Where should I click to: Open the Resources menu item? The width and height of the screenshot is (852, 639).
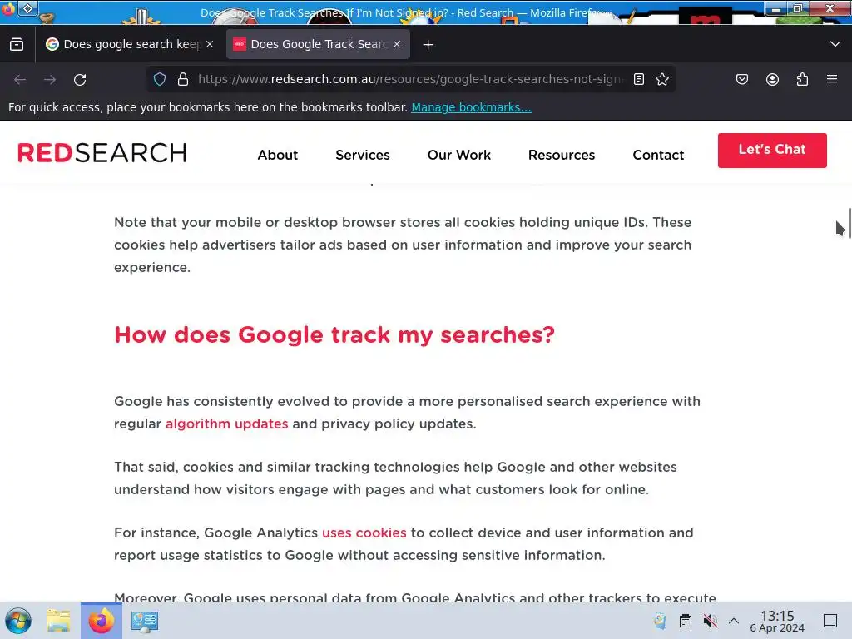point(562,155)
